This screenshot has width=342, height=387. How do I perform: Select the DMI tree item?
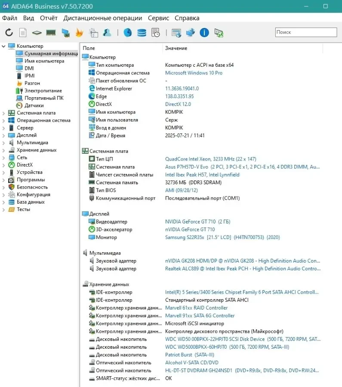coord(29,68)
